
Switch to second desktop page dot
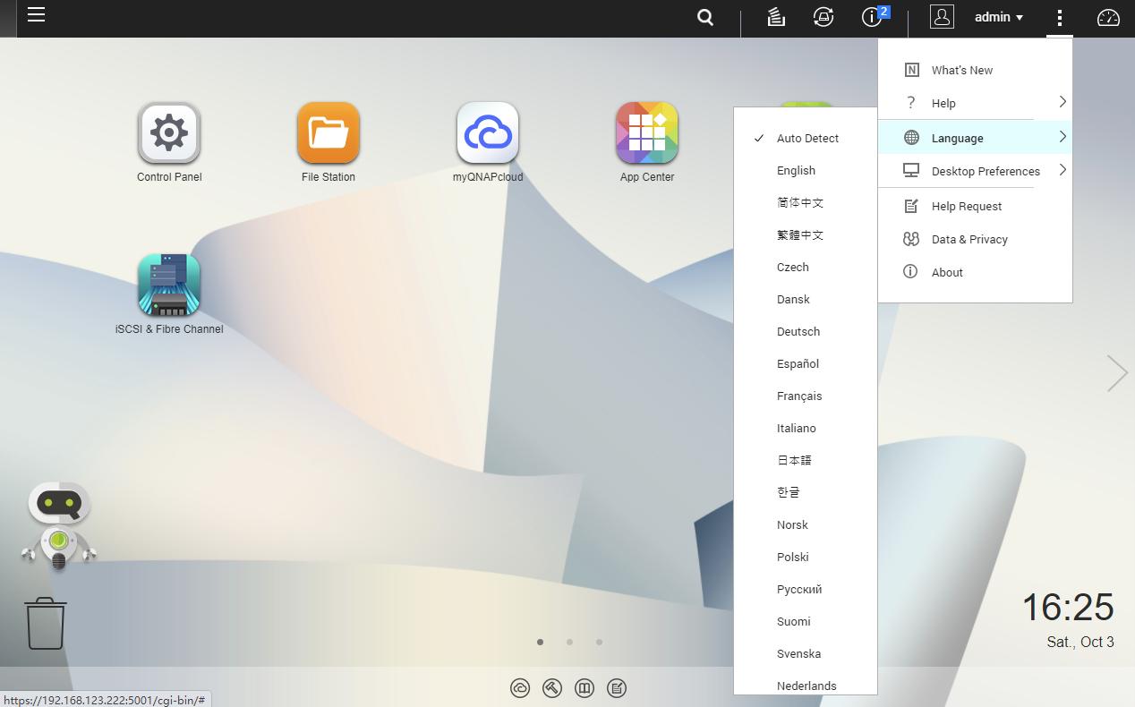[569, 642]
